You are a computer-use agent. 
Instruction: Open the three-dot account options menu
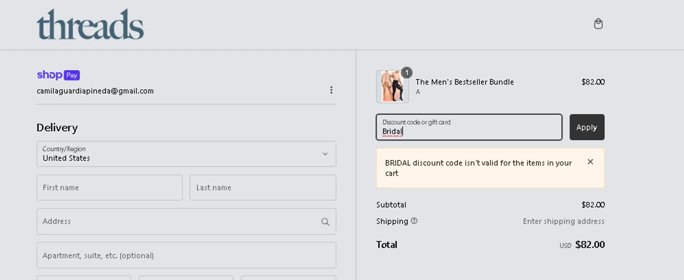pos(331,90)
